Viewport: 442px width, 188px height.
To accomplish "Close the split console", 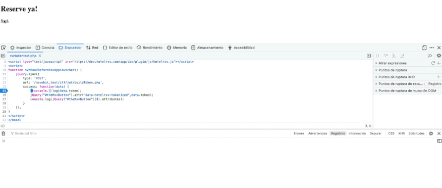I will (438, 133).
